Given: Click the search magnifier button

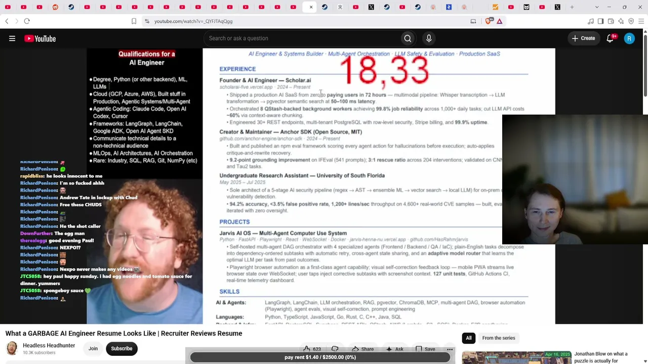Looking at the screenshot, I should tap(408, 38).
